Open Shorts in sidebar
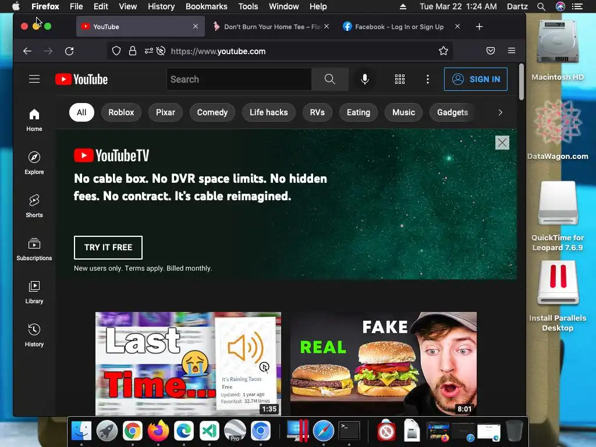Image resolution: width=596 pixels, height=447 pixels. pos(34,205)
